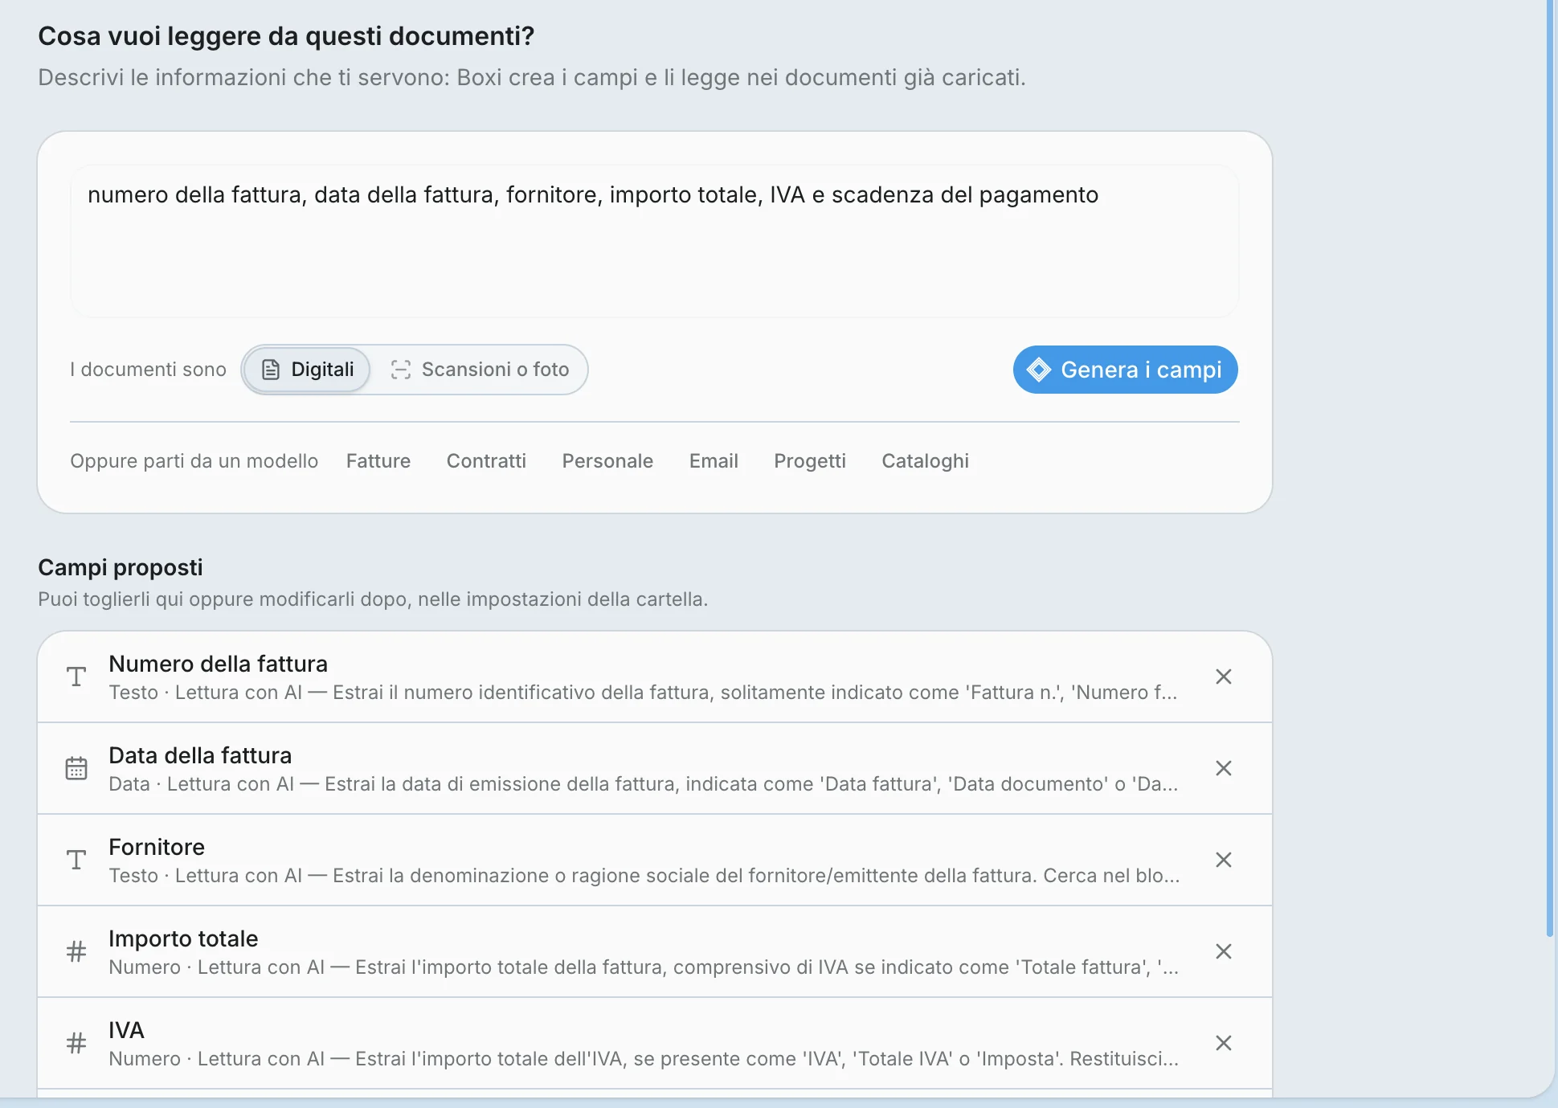Image resolution: width=1558 pixels, height=1108 pixels.
Task: Open the Data della fattura field row
Action: click(654, 768)
